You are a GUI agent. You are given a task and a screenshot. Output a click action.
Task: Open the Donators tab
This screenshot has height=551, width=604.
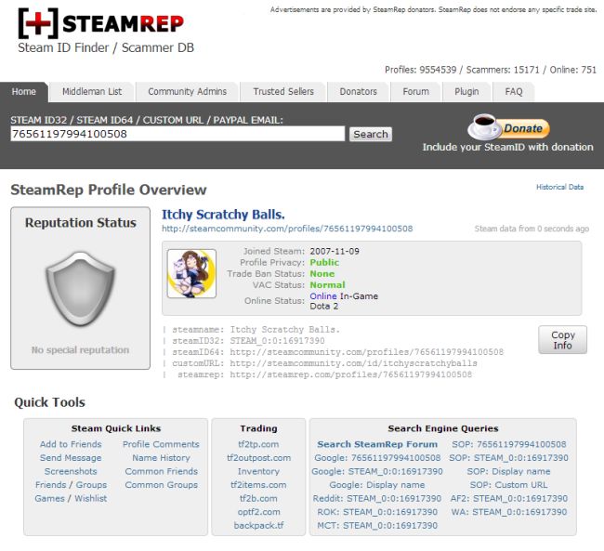(x=359, y=92)
